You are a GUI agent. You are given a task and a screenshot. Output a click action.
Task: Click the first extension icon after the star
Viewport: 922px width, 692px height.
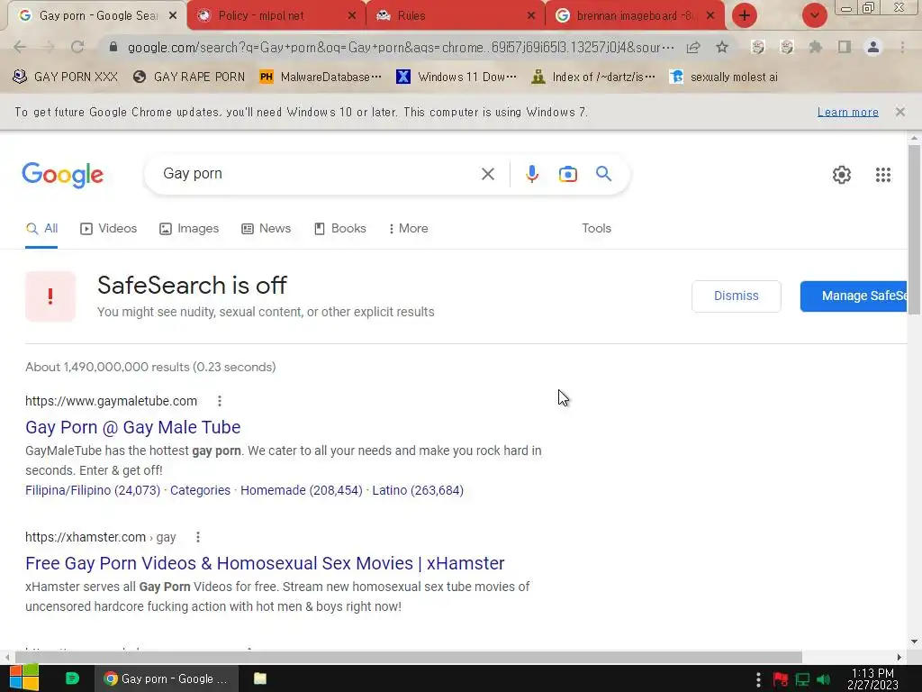[758, 47]
